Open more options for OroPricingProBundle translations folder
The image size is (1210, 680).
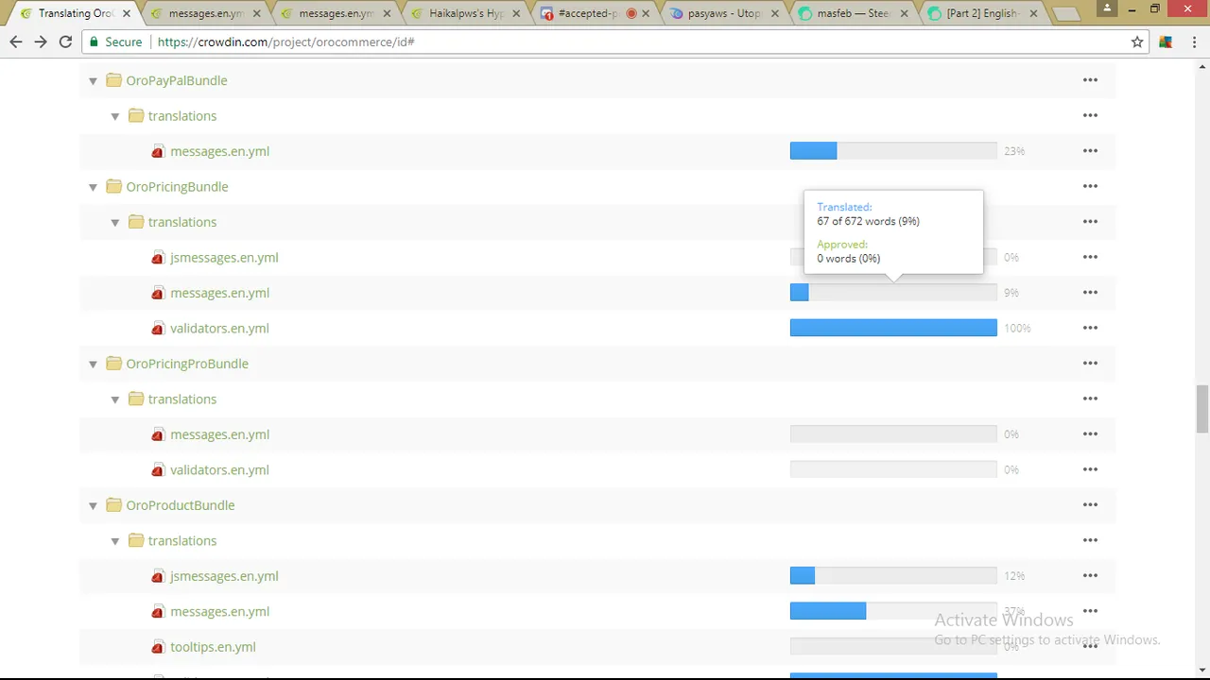click(1090, 399)
